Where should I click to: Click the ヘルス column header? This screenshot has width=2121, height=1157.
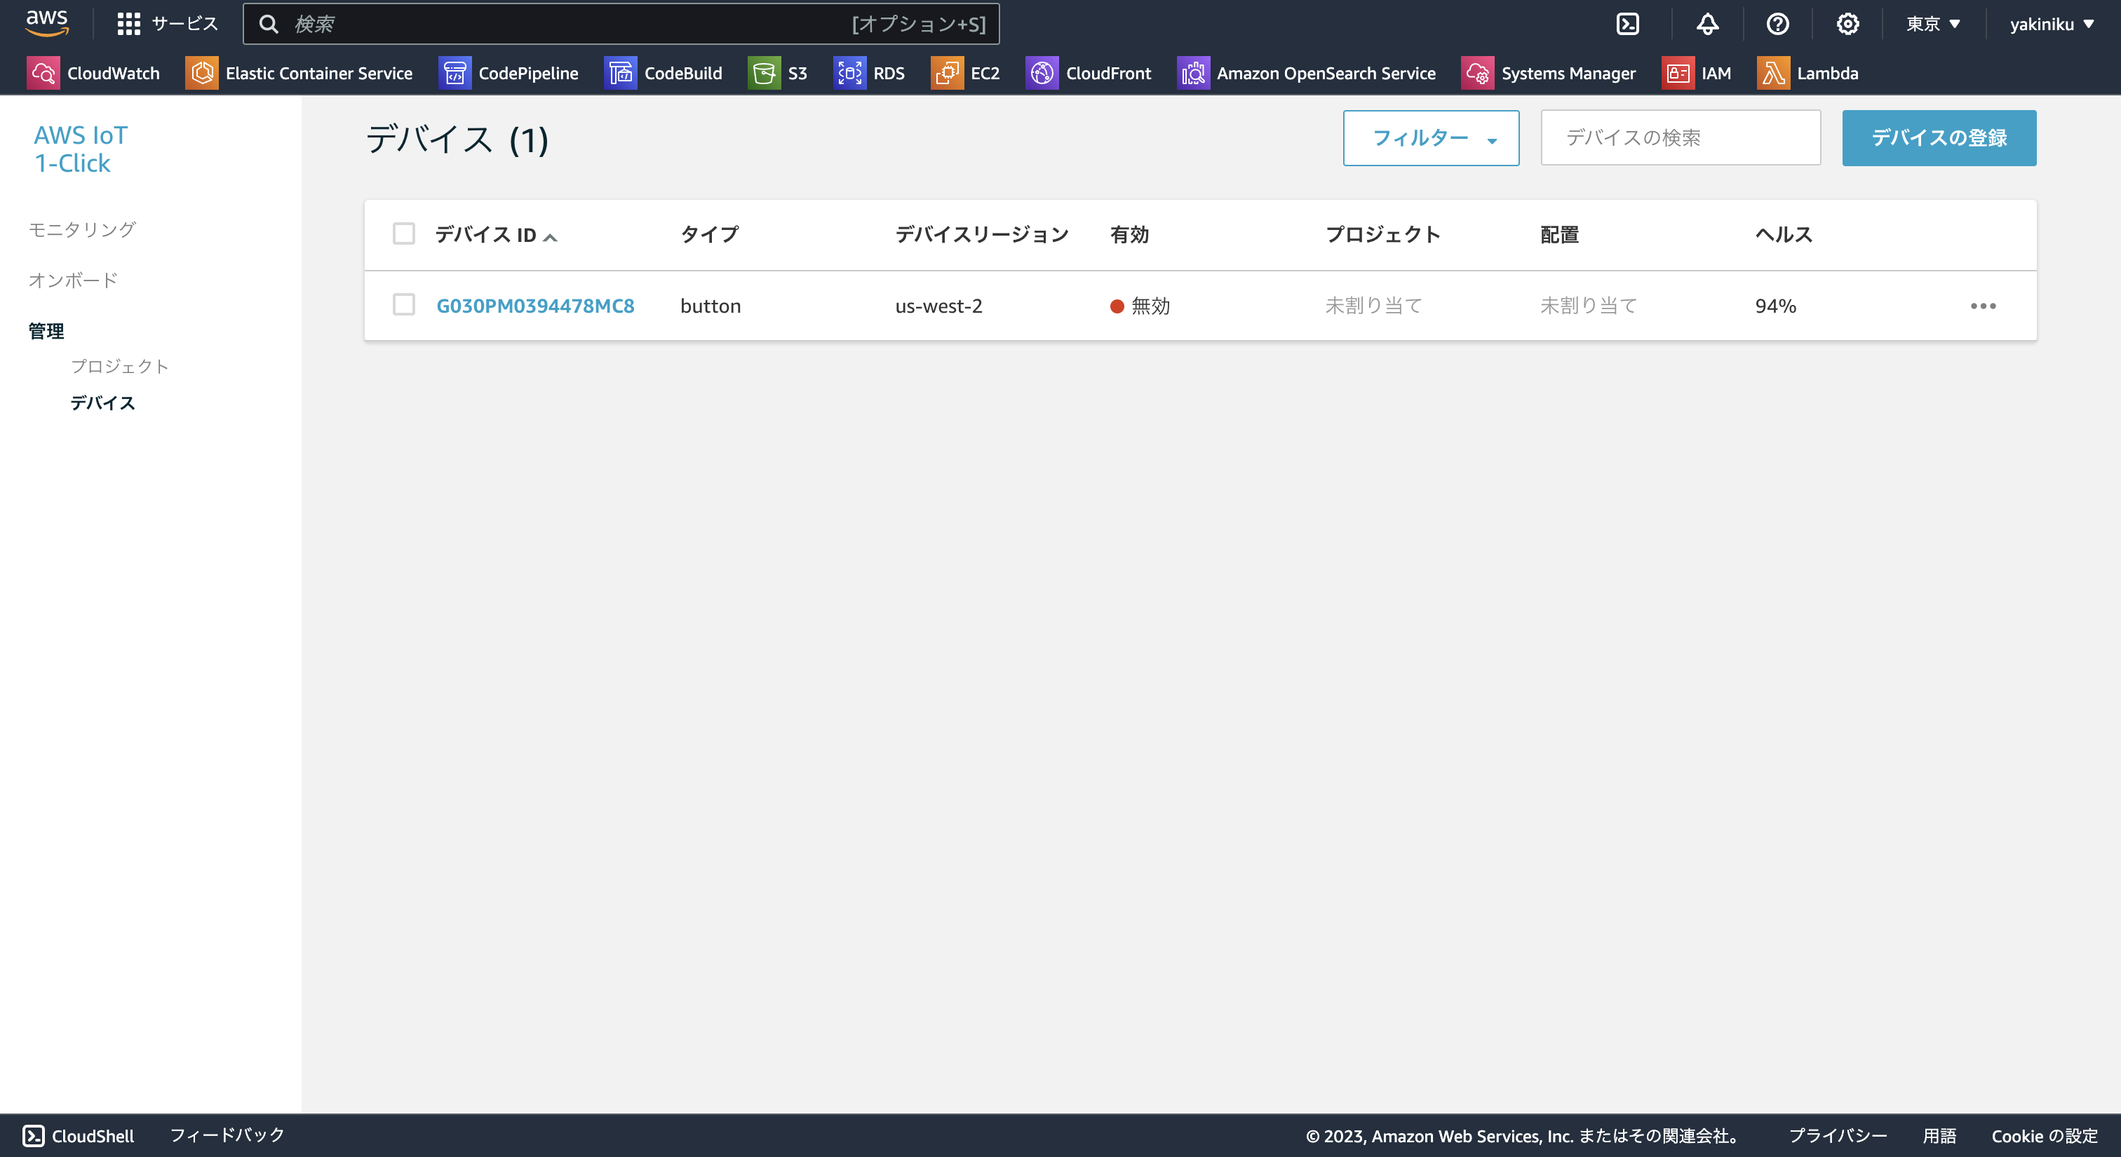[x=1784, y=234]
